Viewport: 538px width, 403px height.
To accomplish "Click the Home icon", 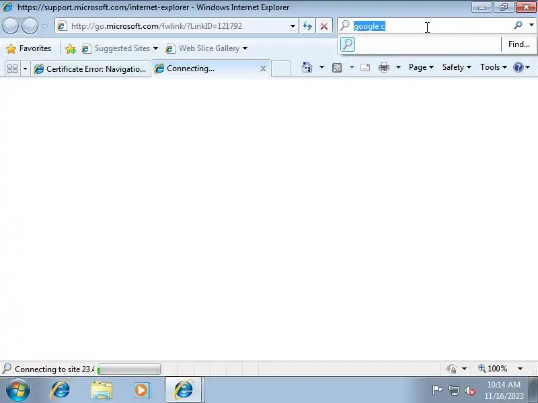I will [307, 67].
